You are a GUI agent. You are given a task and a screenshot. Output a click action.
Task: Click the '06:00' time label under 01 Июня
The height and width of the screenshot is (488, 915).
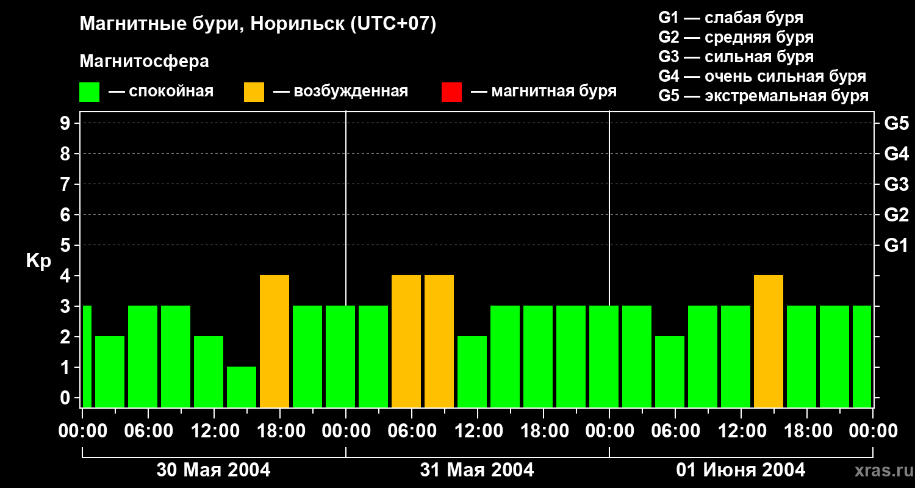pyautogui.click(x=675, y=431)
